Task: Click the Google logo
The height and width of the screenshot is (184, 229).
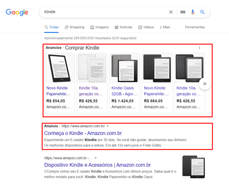Action: [17, 12]
